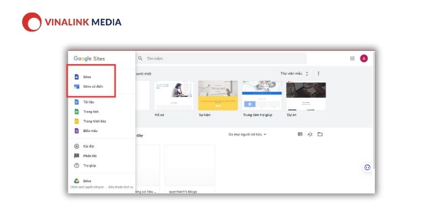The height and width of the screenshot is (221, 443).
Task: Open the Do mọi người sở hữu dropdown
Action: tap(248, 134)
